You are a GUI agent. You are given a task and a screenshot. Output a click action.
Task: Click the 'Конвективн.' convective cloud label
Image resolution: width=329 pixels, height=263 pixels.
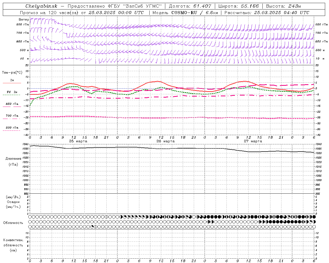13,240
